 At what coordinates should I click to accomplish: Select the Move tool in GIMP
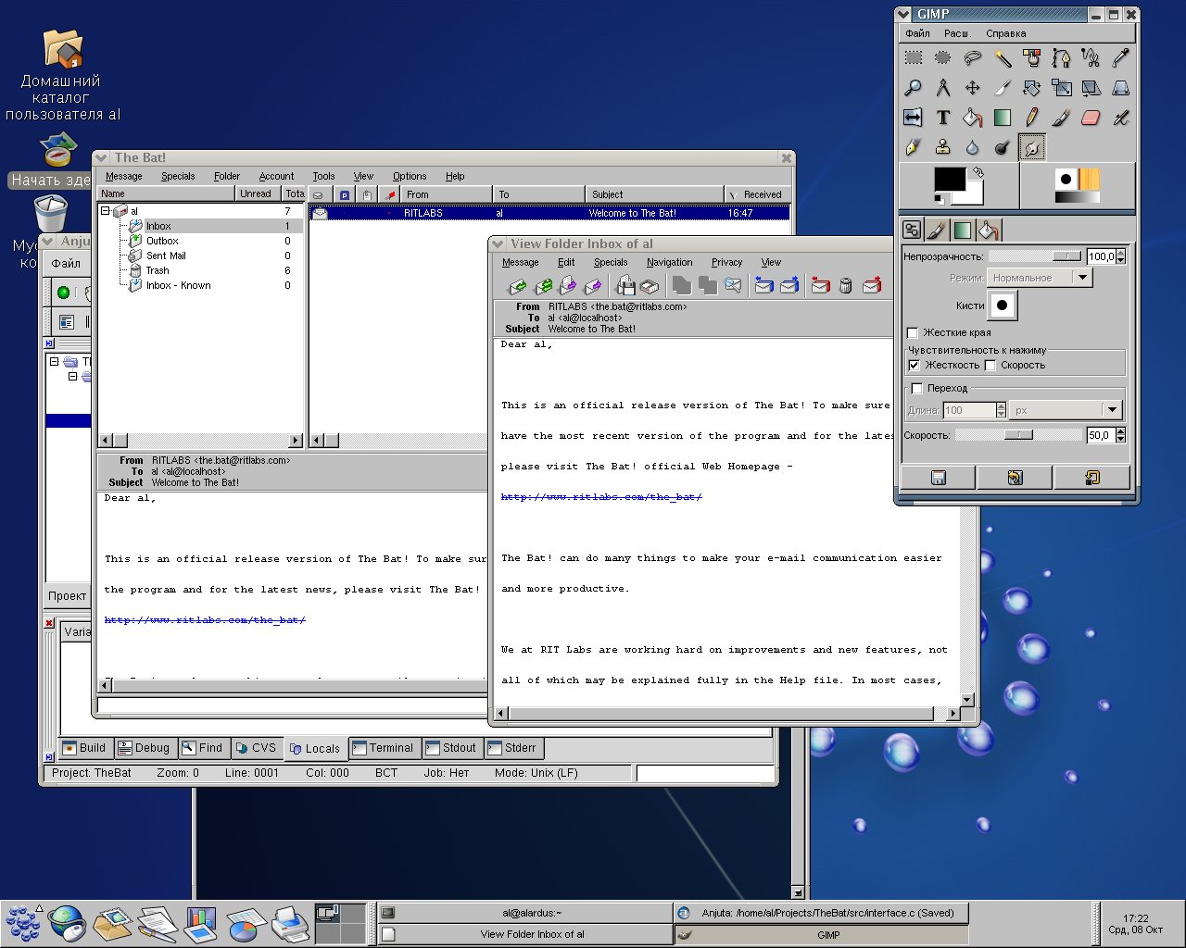973,88
